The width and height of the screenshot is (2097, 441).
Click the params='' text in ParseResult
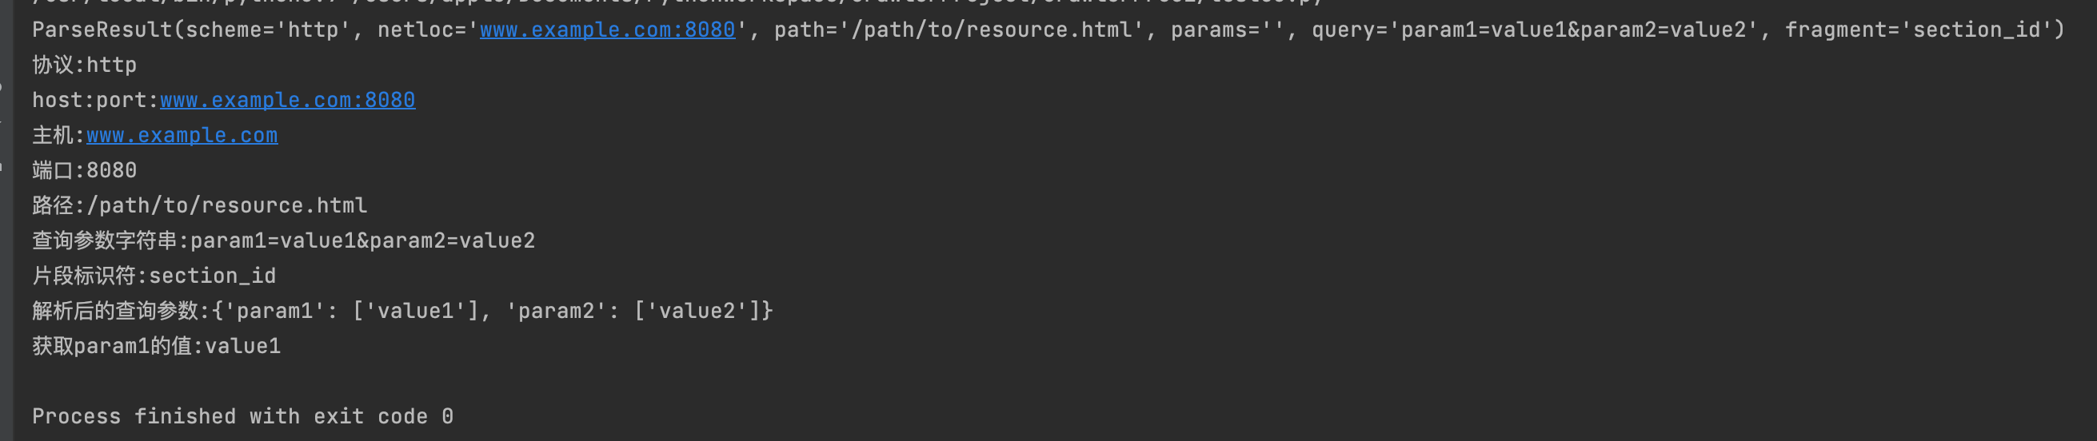point(1228,30)
